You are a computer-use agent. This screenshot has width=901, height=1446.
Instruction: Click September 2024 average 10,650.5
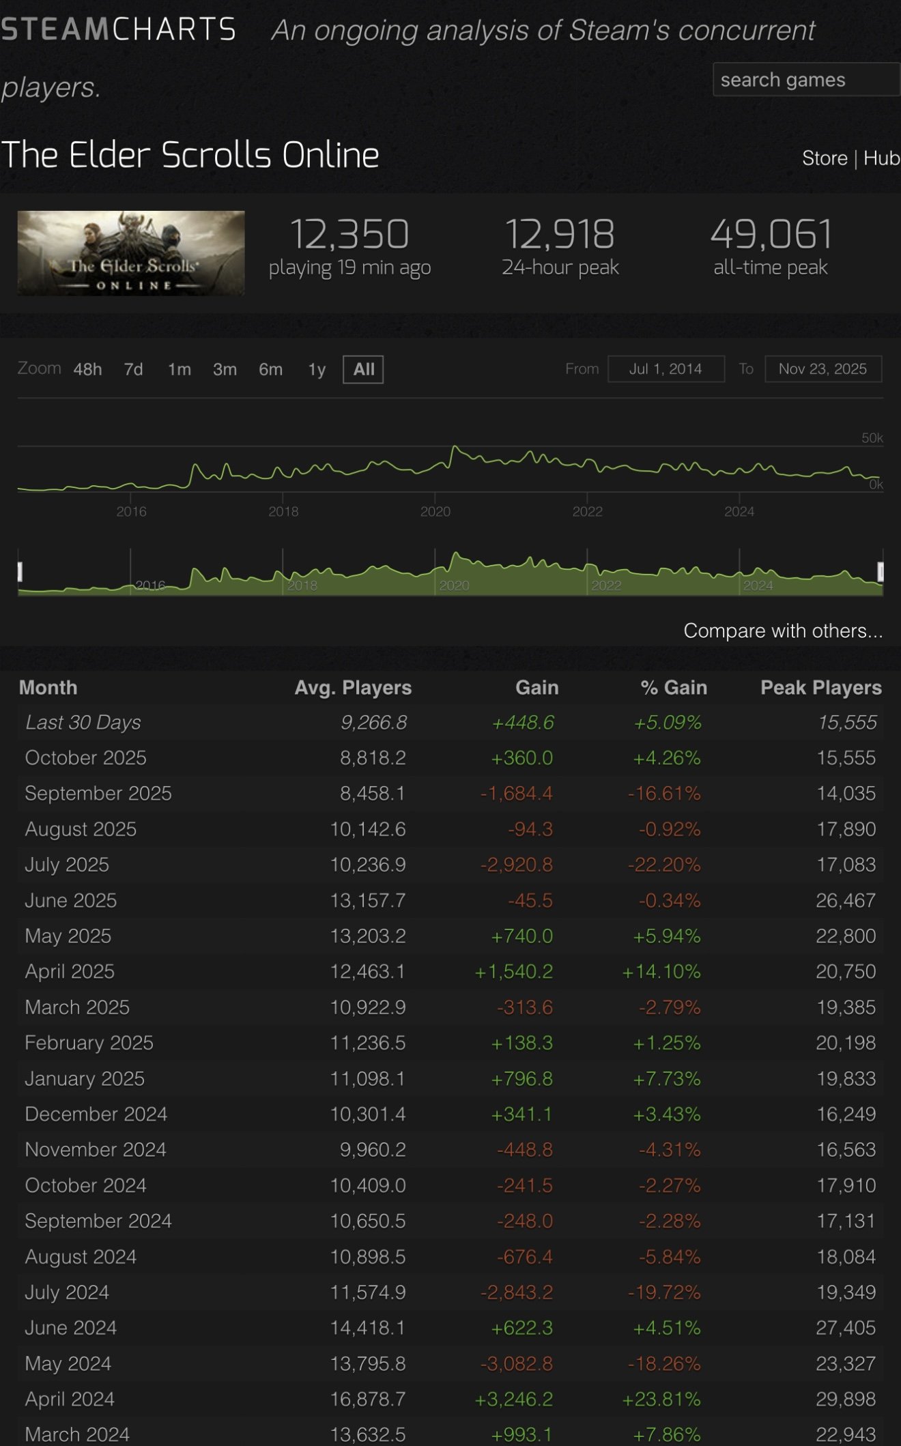pos(368,1221)
